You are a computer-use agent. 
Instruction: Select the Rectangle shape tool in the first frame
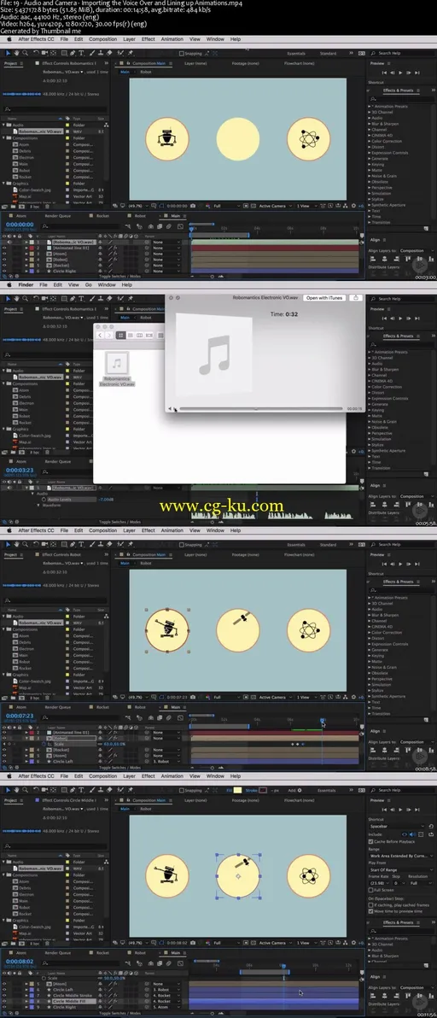tap(64, 52)
